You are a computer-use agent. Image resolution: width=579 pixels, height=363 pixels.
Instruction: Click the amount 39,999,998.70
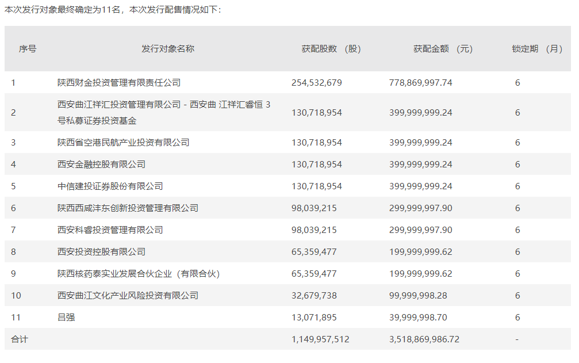418,317
